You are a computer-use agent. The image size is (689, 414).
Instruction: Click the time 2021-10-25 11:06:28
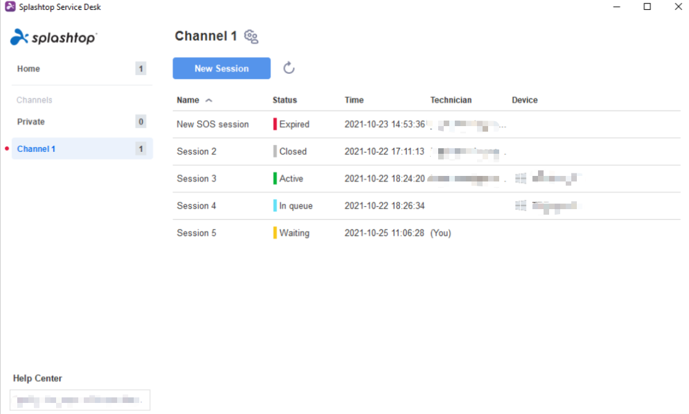(385, 233)
